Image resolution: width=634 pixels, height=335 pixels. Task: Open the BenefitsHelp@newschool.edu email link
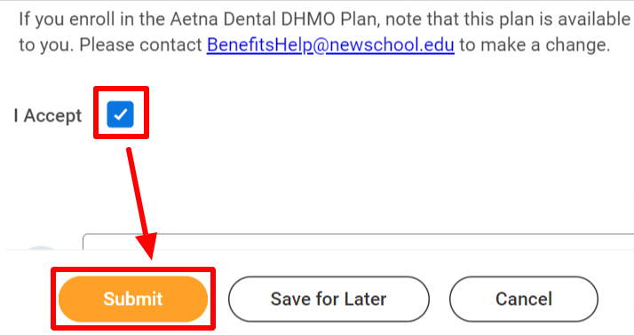click(330, 45)
